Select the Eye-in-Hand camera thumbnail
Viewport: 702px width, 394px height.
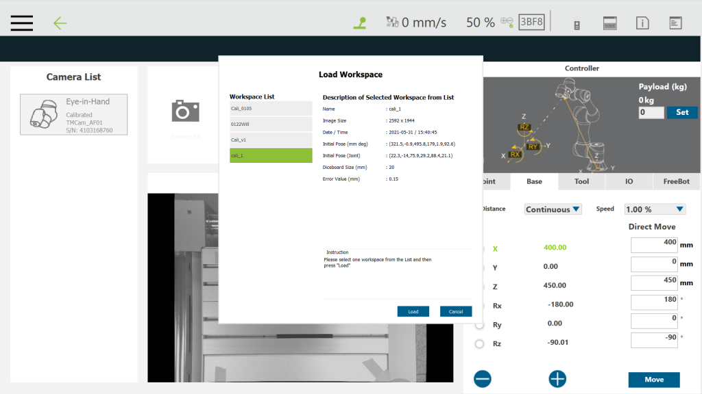(73, 114)
